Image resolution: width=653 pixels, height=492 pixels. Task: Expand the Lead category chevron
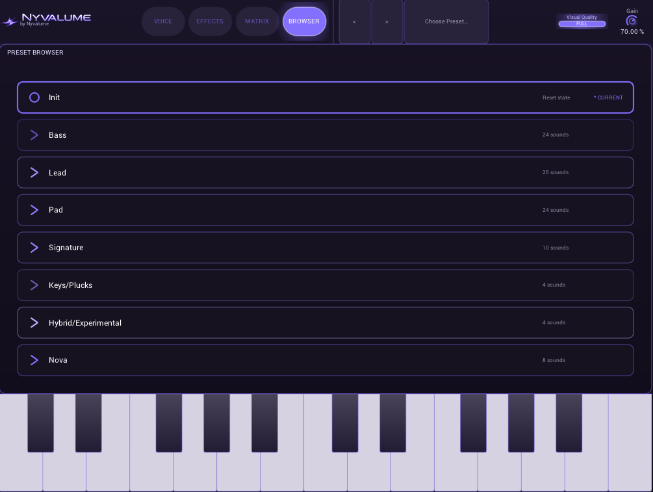[x=34, y=172]
